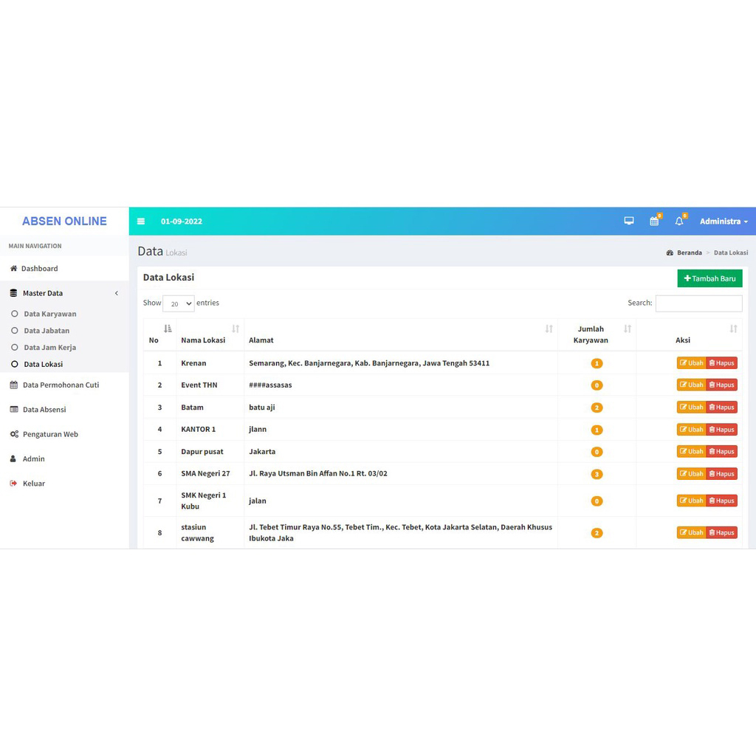
Task: Sort by Alamat column arrows
Action: point(549,329)
